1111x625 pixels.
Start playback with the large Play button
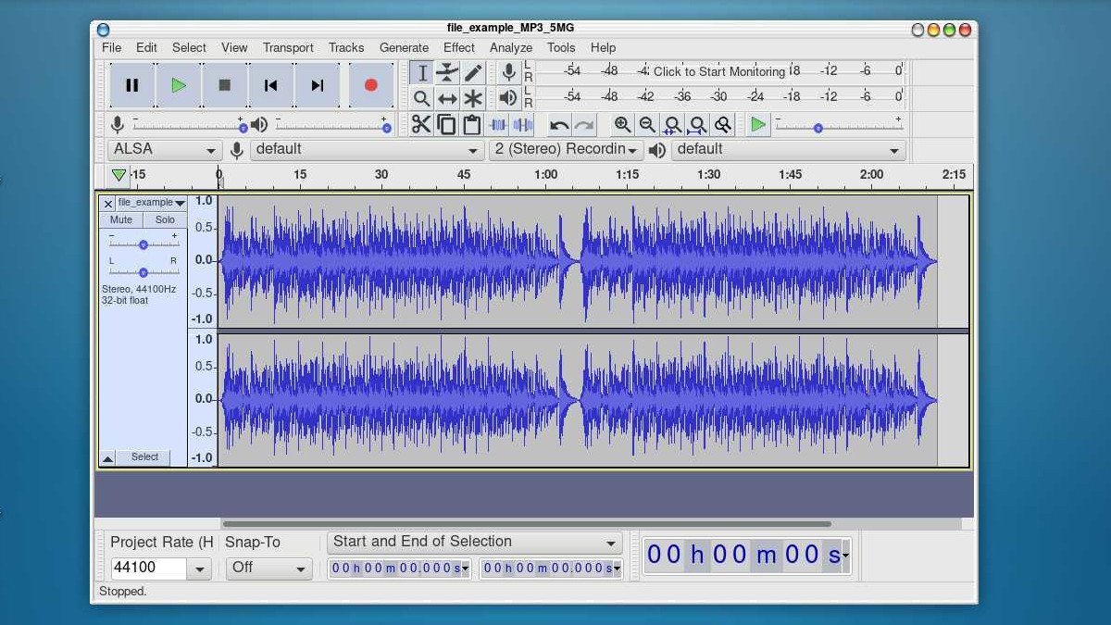pos(179,85)
